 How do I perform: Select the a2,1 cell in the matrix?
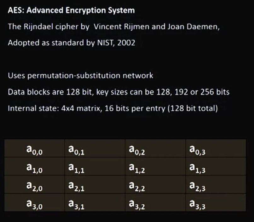[x=76, y=186]
